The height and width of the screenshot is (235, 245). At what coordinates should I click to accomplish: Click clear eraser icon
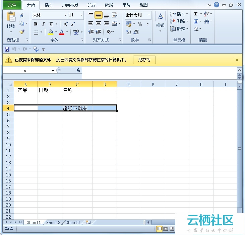click(x=196, y=29)
